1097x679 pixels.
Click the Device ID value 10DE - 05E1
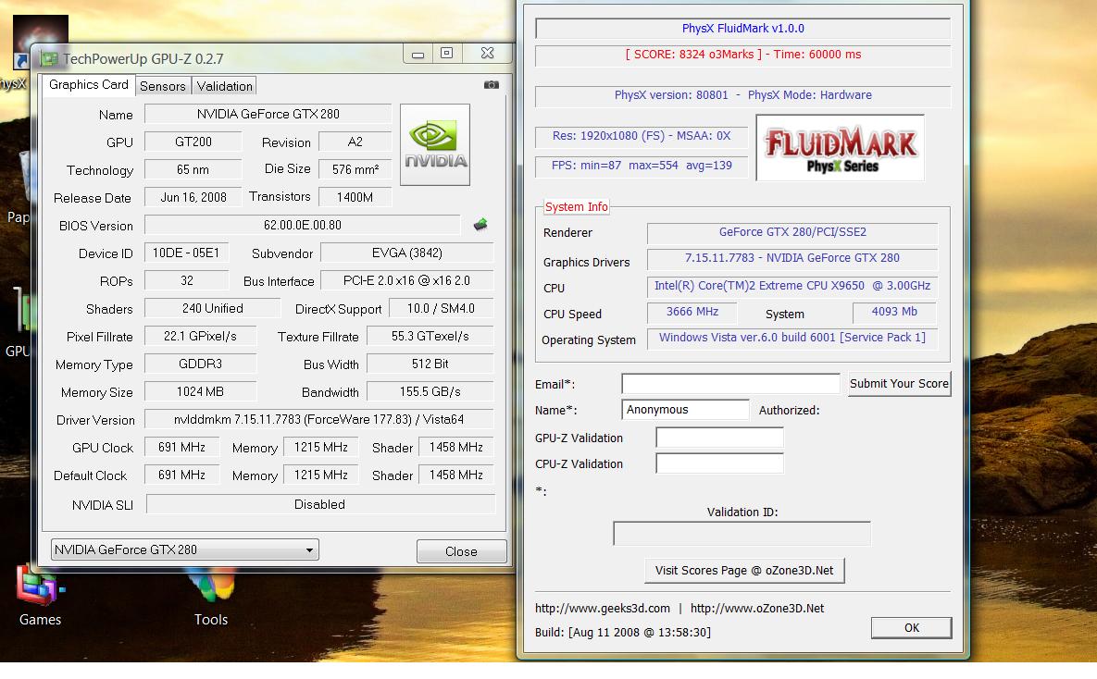pos(186,253)
